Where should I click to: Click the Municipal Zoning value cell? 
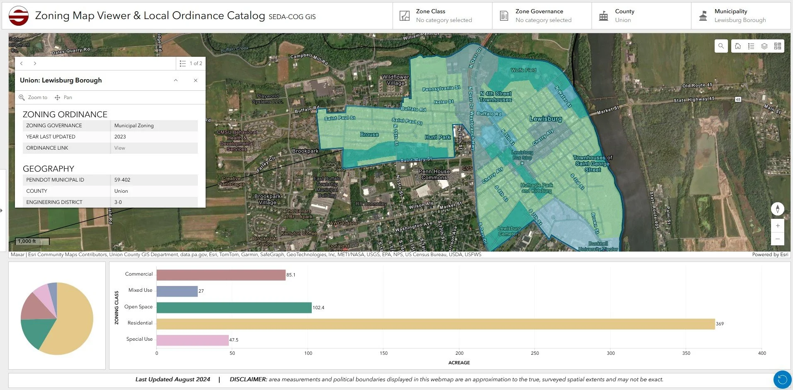(x=154, y=126)
